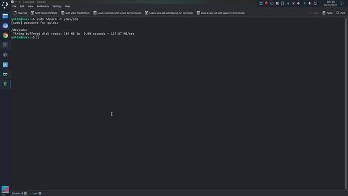Click the display configuration tray icon
This screenshot has width=348, height=196.
click(315, 3)
